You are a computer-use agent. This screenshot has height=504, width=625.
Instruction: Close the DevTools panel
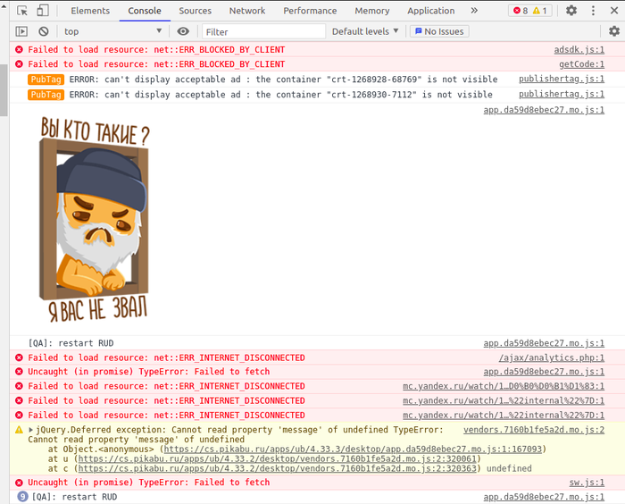612,11
